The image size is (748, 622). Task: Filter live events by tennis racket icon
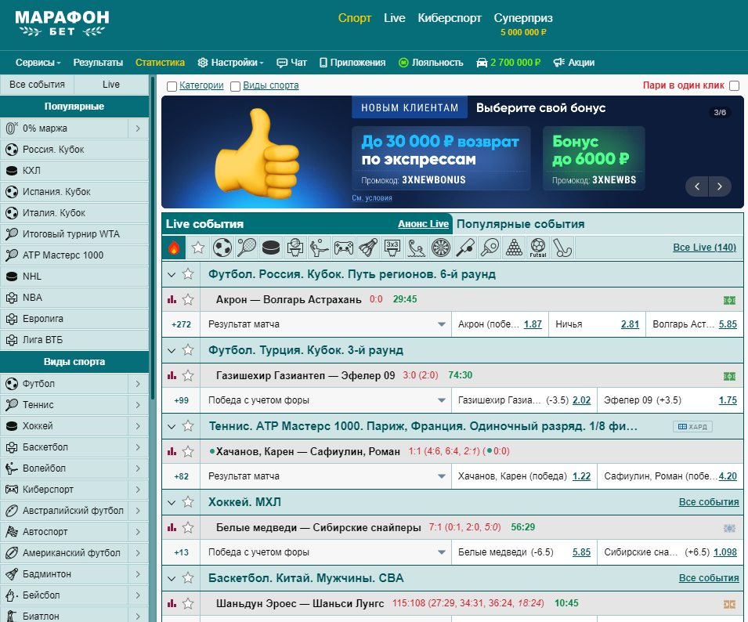[x=247, y=248]
